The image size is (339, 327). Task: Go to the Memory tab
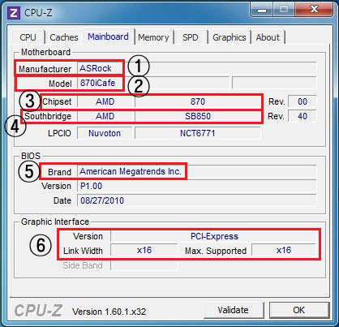click(153, 37)
